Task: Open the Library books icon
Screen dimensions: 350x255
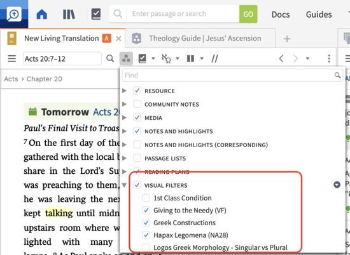Action: 69,14
